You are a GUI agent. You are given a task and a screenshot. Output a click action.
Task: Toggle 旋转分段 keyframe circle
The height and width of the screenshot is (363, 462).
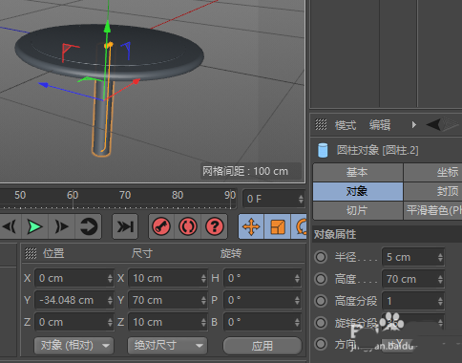pos(321,323)
